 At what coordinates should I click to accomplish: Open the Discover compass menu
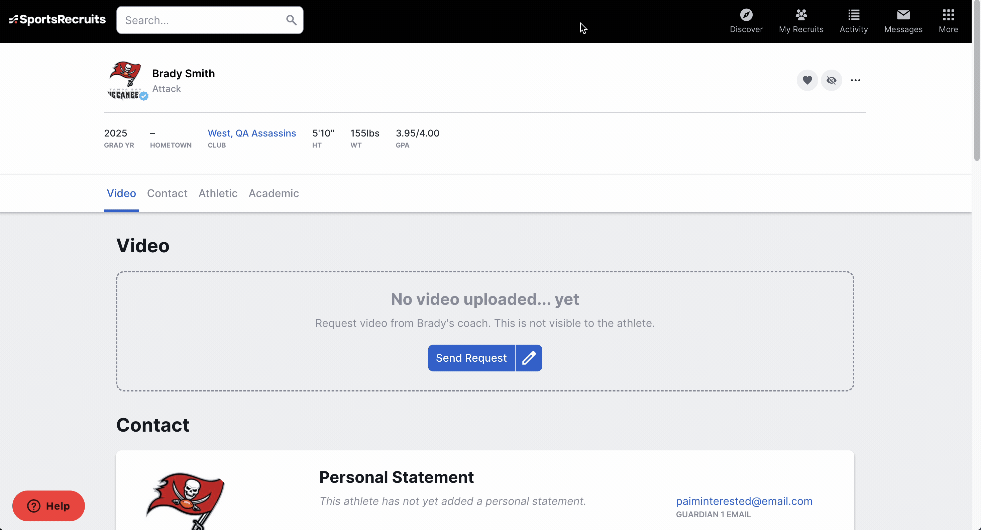tap(746, 21)
